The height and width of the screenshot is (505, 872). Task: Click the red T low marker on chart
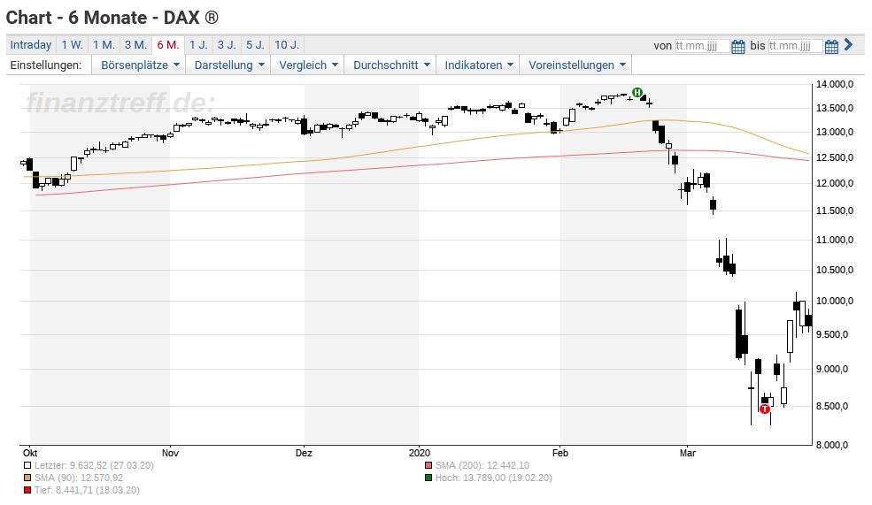pos(765,409)
